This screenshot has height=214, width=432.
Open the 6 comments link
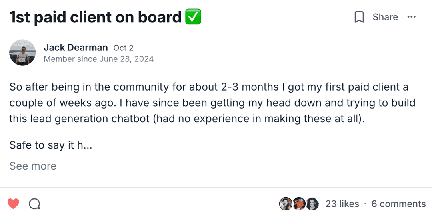coord(398,204)
